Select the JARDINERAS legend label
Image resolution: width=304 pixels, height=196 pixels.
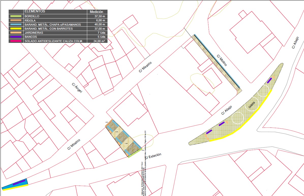pos(34,33)
